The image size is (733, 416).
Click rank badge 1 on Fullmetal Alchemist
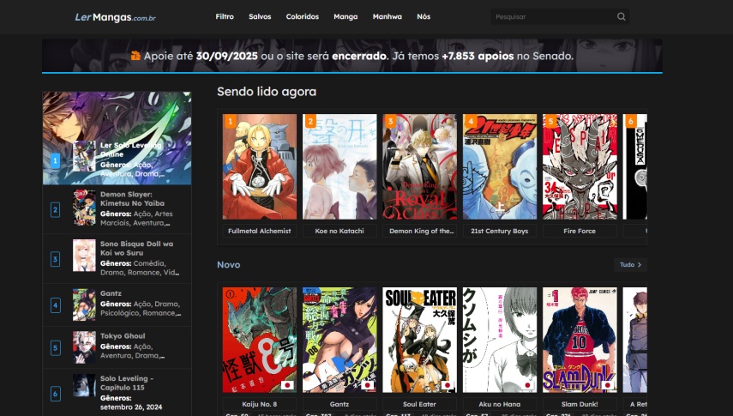[x=230, y=122]
